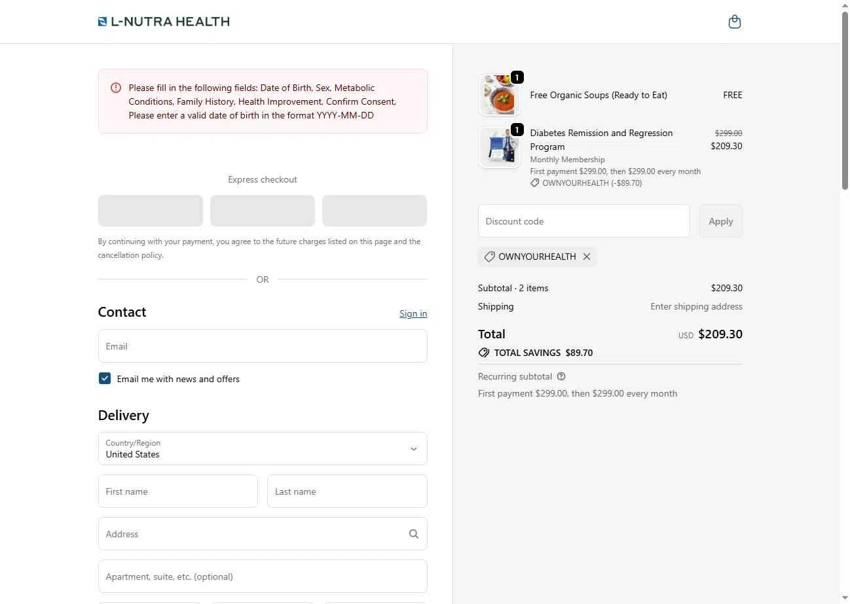This screenshot has width=850, height=604.
Task: Click the Monthly Membership text
Action: [x=567, y=160]
